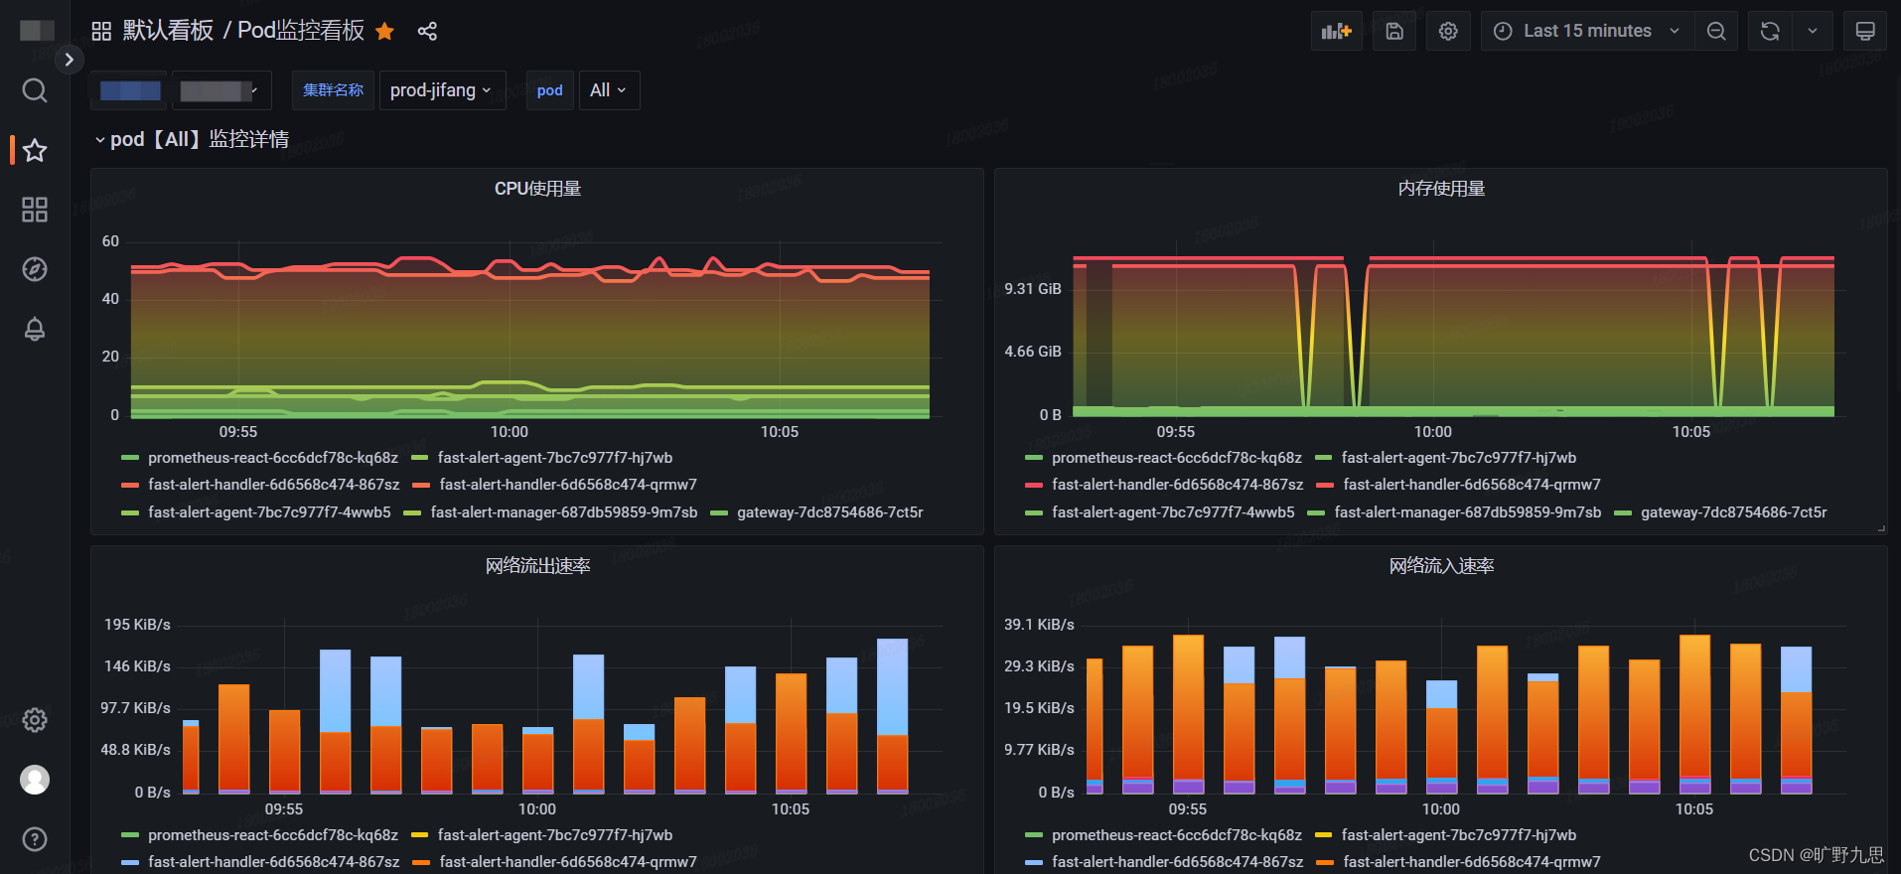
Task: Share dashboard via share icon
Action: (427, 31)
